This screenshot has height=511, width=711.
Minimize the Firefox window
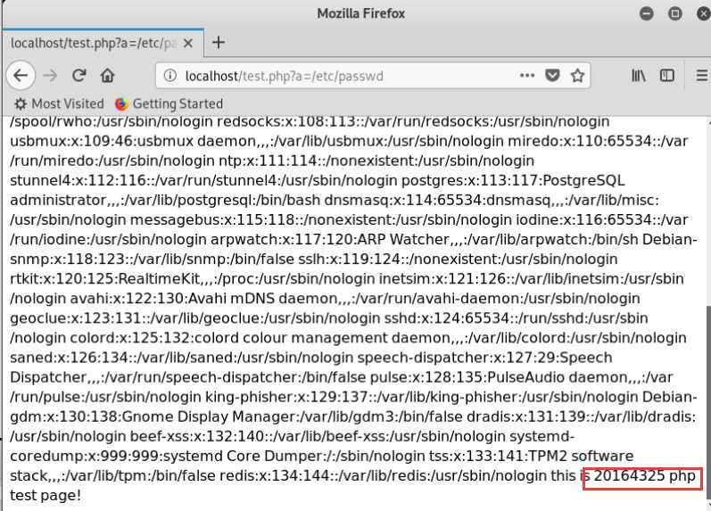647,13
